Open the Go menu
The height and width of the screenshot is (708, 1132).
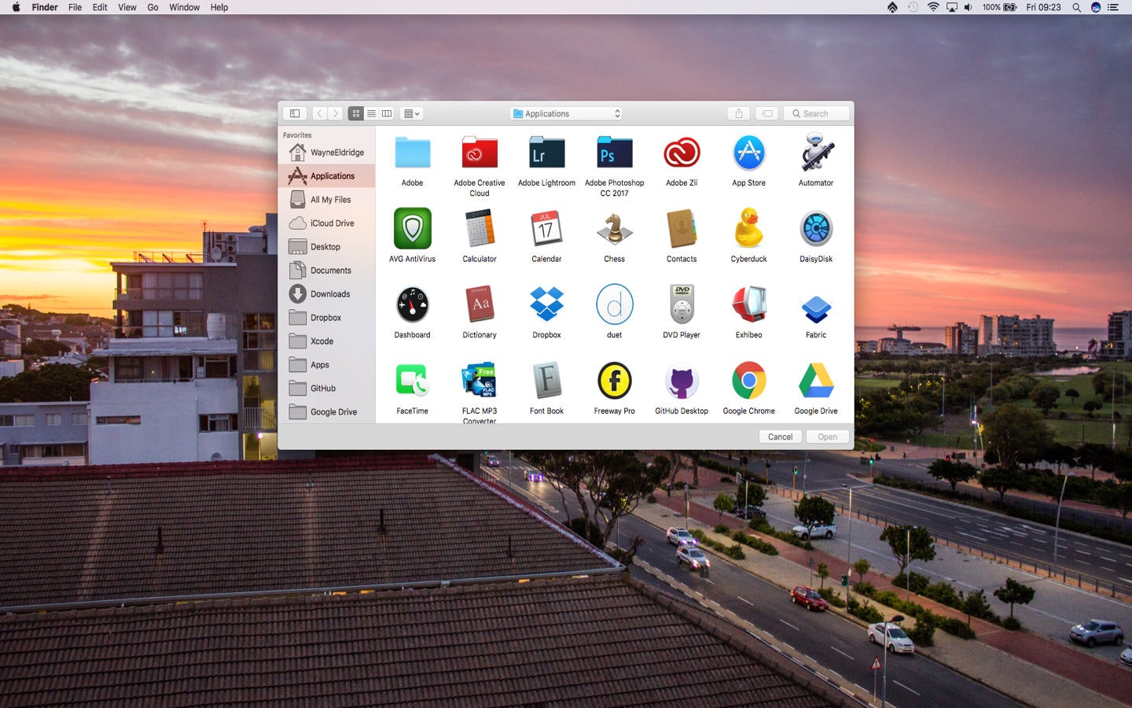pos(153,7)
